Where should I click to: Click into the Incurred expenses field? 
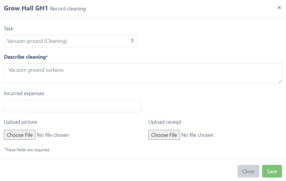[72, 106]
